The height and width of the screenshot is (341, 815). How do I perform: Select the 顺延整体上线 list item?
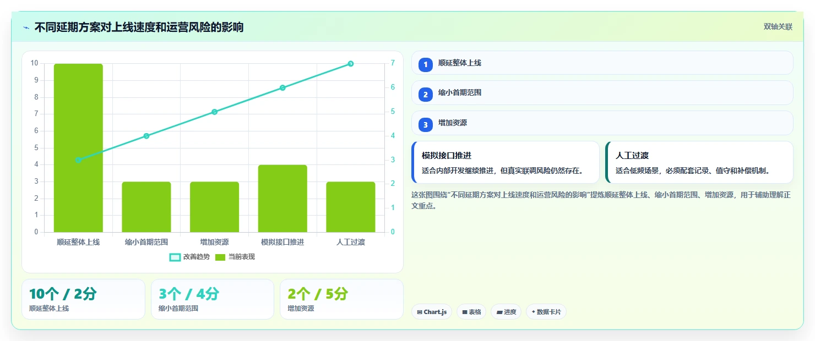click(x=602, y=63)
